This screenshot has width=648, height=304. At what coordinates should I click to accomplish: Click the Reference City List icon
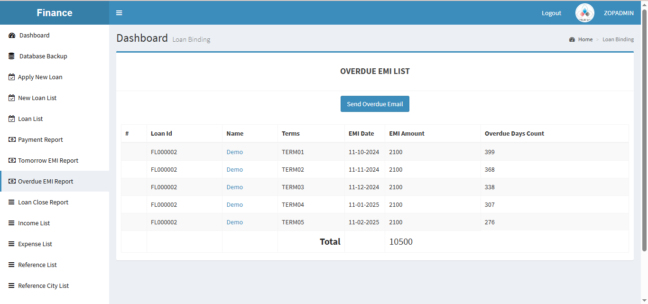(12, 286)
